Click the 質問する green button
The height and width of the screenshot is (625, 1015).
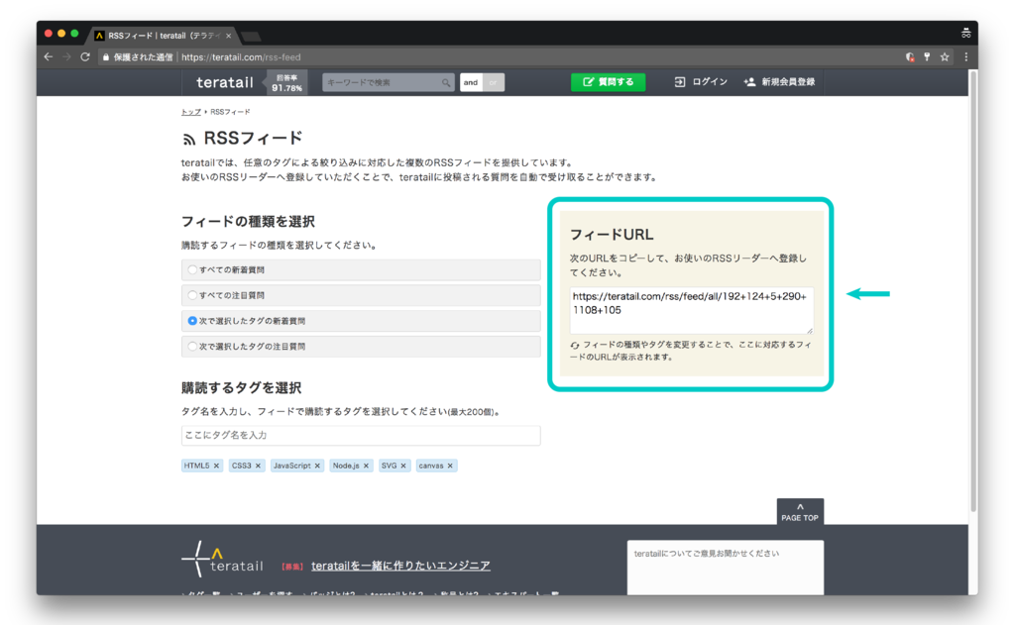pyautogui.click(x=608, y=82)
